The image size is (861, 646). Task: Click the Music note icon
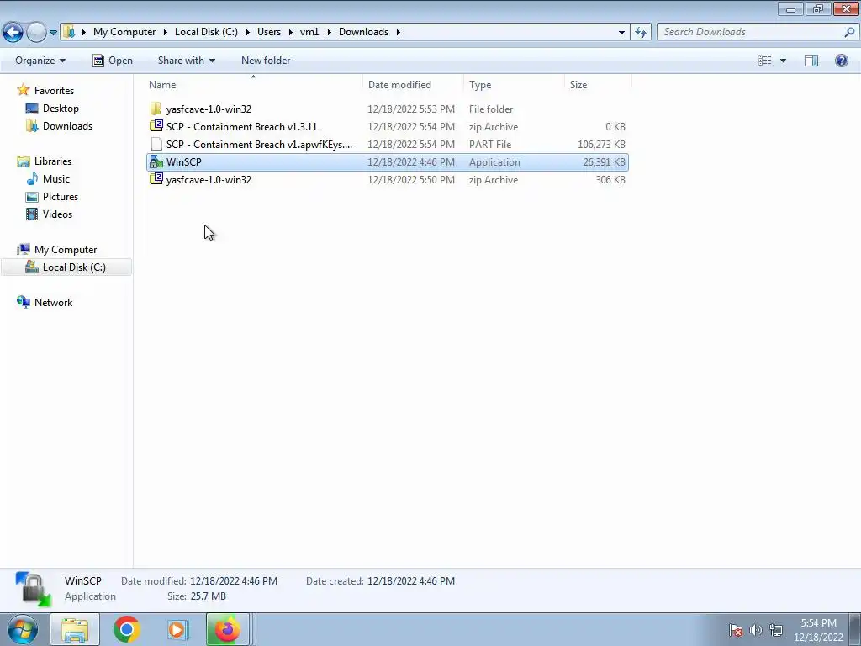tap(32, 178)
